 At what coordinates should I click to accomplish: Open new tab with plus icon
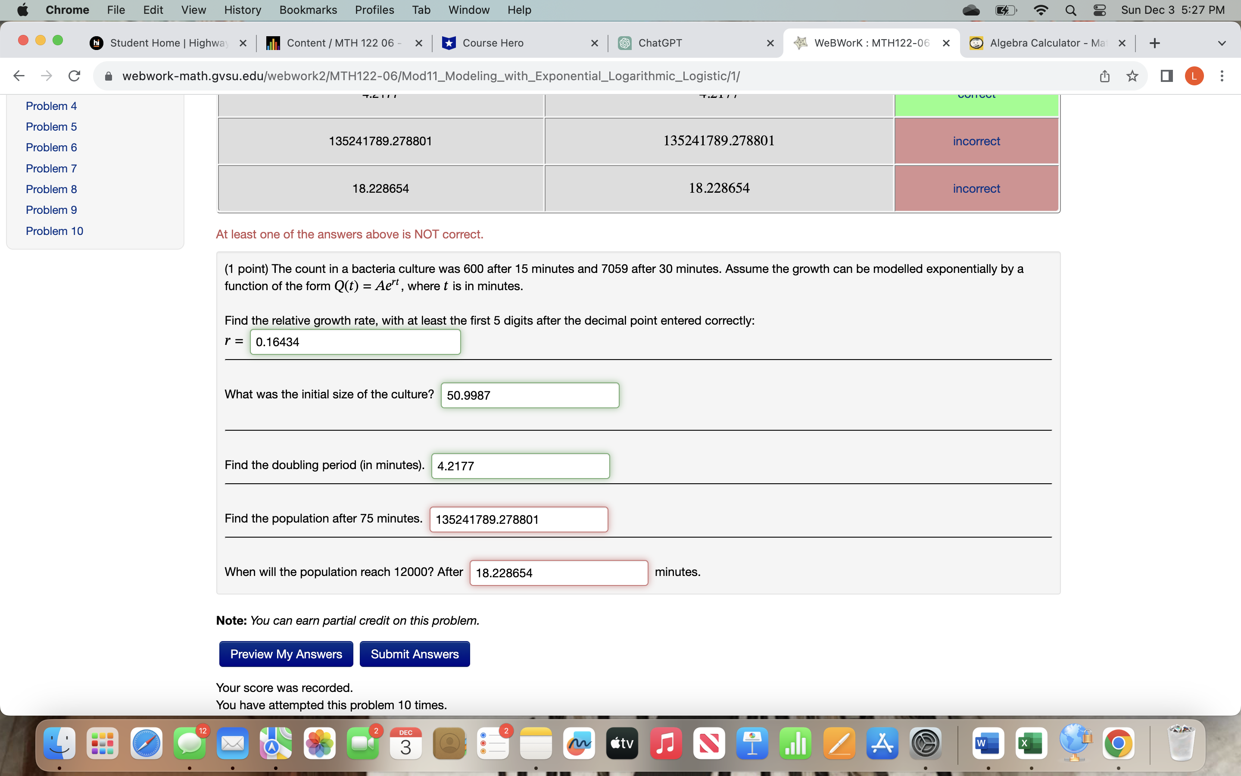pos(1154,43)
